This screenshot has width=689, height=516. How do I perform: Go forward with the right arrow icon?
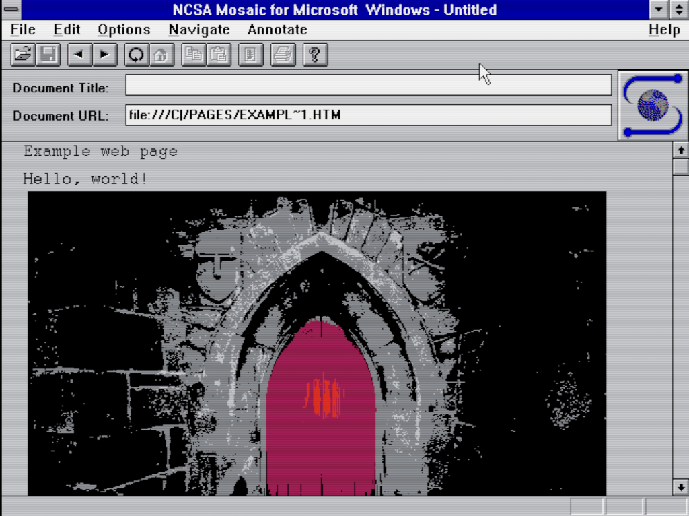(104, 55)
